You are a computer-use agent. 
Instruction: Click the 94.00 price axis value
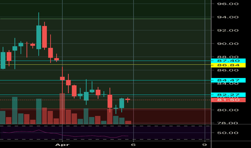coord(228,17)
